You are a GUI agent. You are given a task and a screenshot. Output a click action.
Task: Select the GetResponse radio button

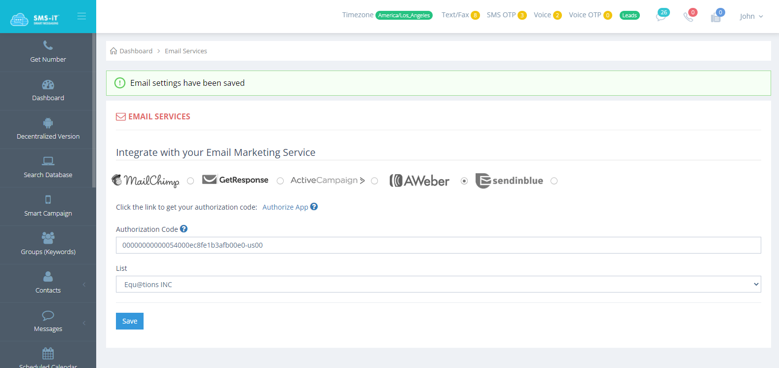280,181
